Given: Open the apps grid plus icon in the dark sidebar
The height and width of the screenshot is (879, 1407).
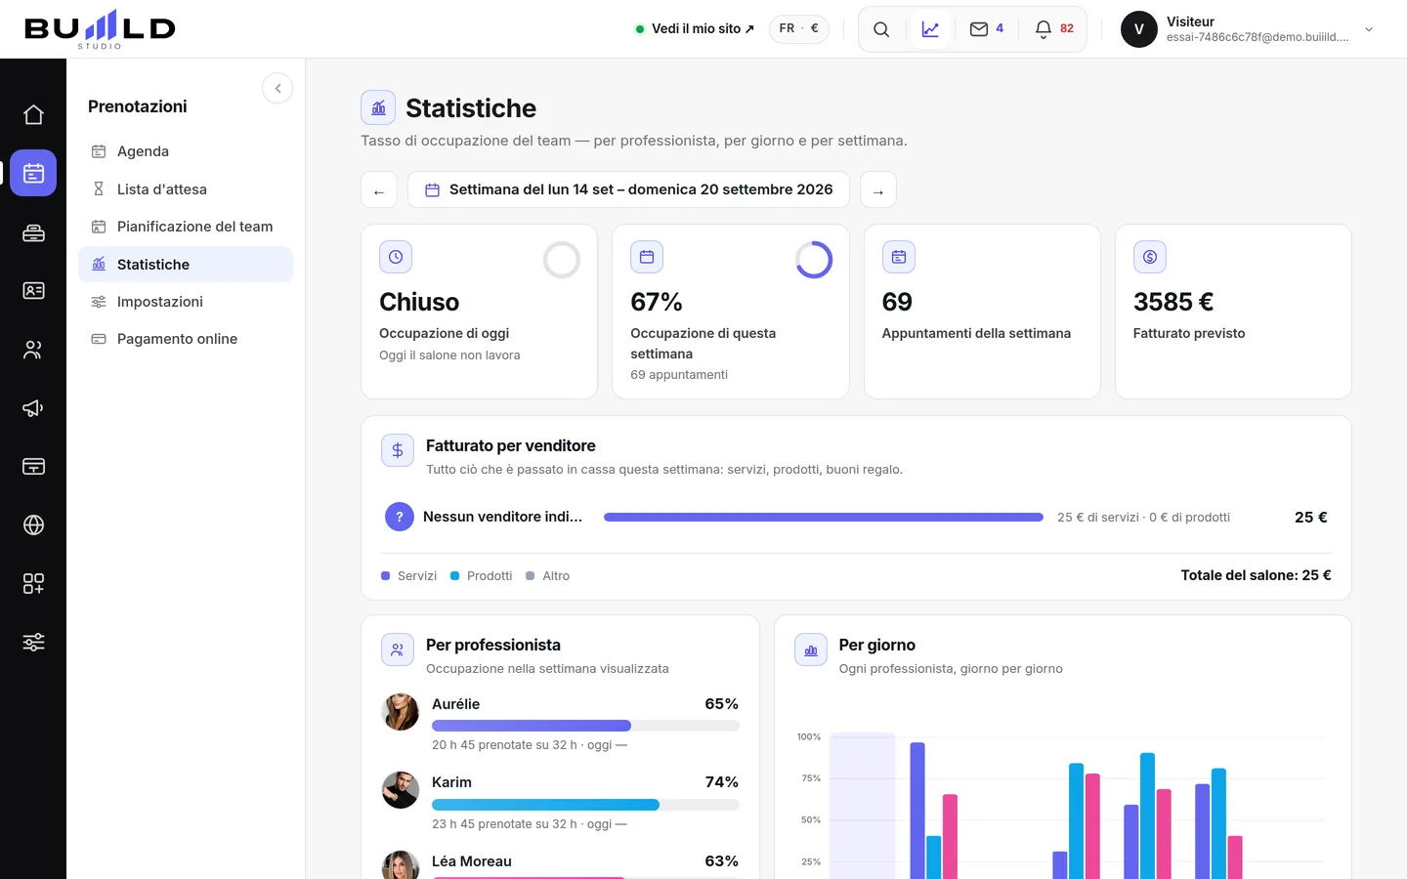Looking at the screenshot, I should pyautogui.click(x=33, y=584).
